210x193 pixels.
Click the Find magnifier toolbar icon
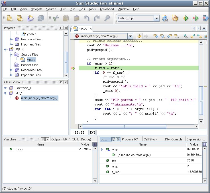click(x=107, y=18)
